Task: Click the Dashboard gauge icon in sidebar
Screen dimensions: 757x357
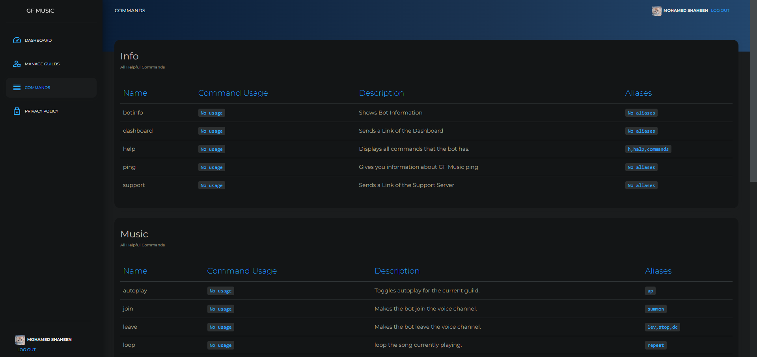Action: coord(17,40)
